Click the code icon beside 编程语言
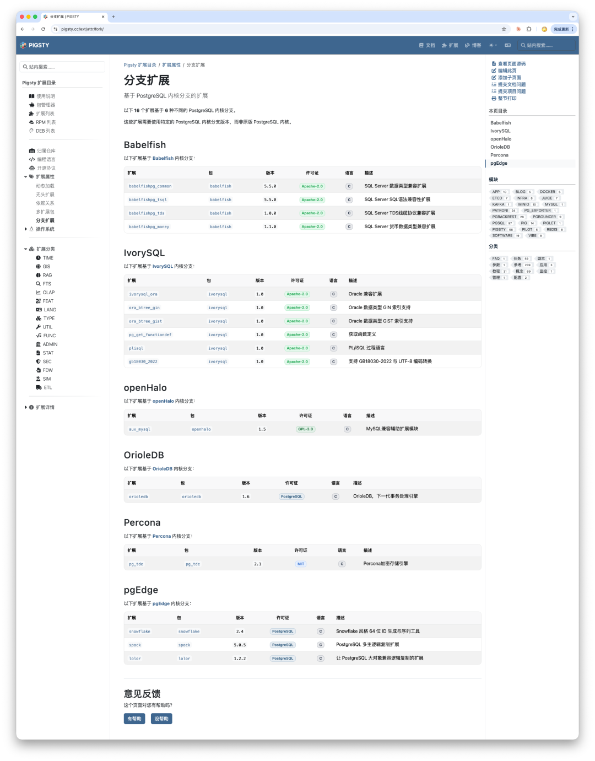Viewport: 595px width, 761px height. click(x=32, y=159)
